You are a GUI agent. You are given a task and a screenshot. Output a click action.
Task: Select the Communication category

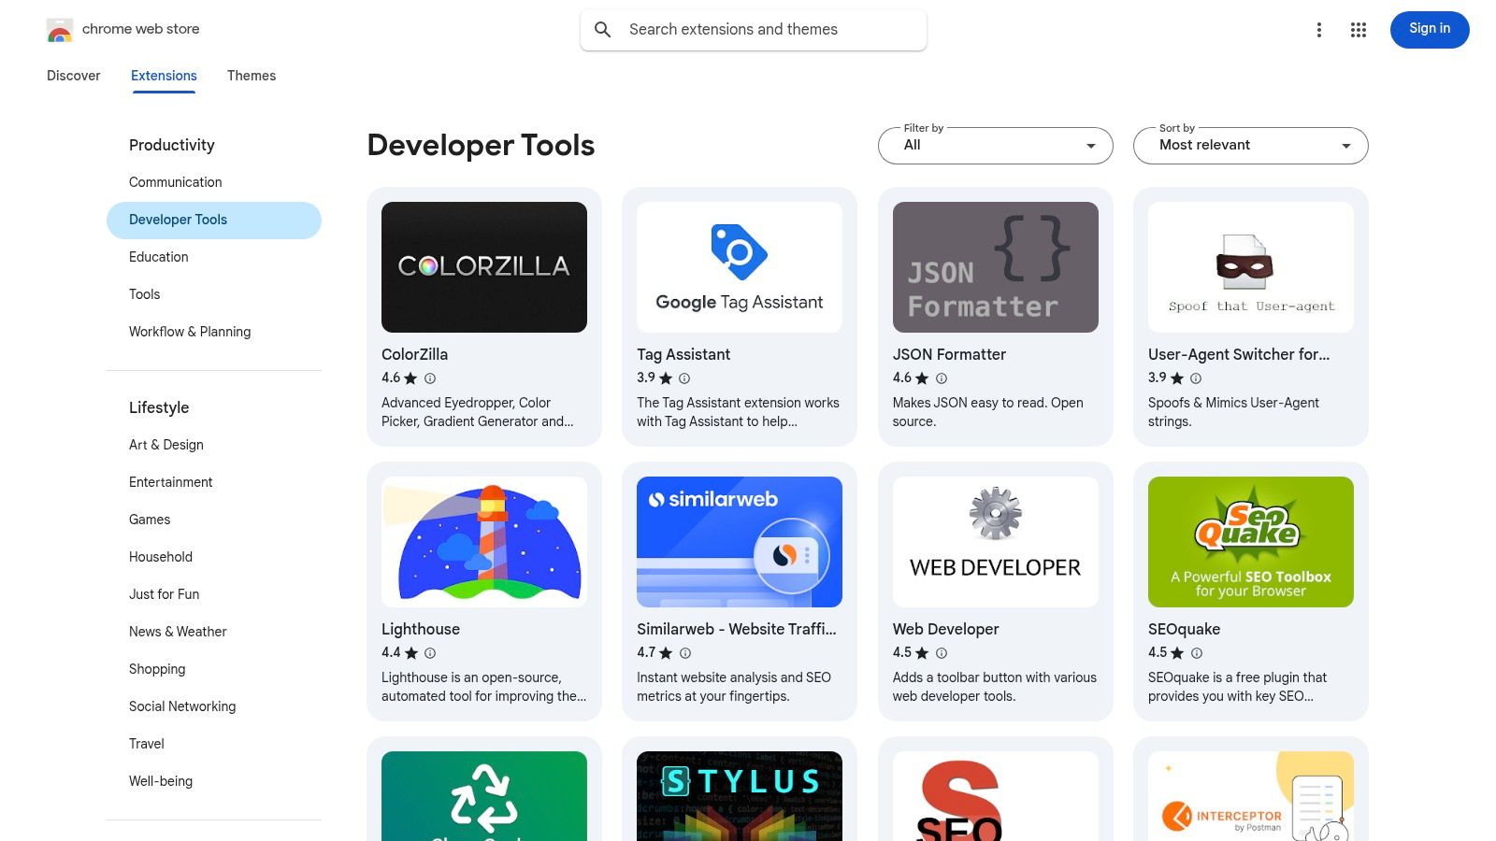tap(175, 182)
